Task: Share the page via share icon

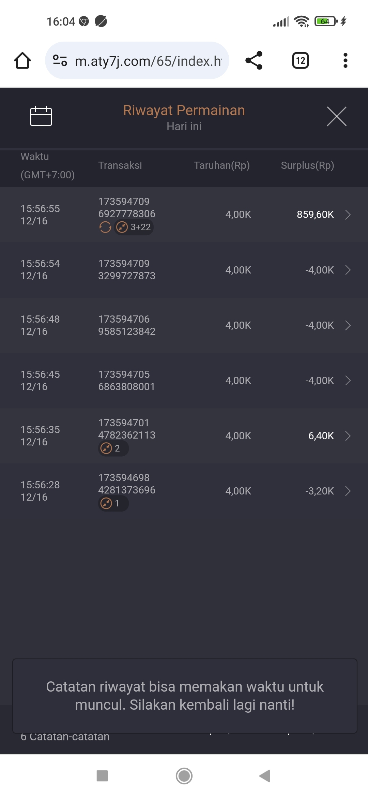Action: pyautogui.click(x=254, y=61)
